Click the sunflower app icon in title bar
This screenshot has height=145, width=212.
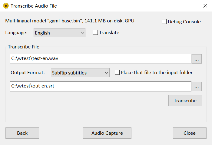coord(6,6)
